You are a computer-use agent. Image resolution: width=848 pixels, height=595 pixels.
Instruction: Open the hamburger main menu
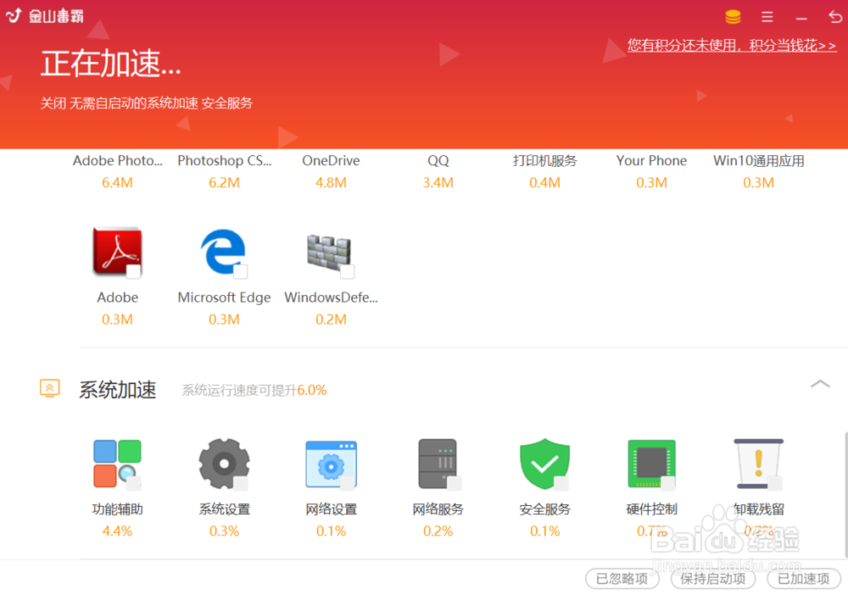[767, 17]
